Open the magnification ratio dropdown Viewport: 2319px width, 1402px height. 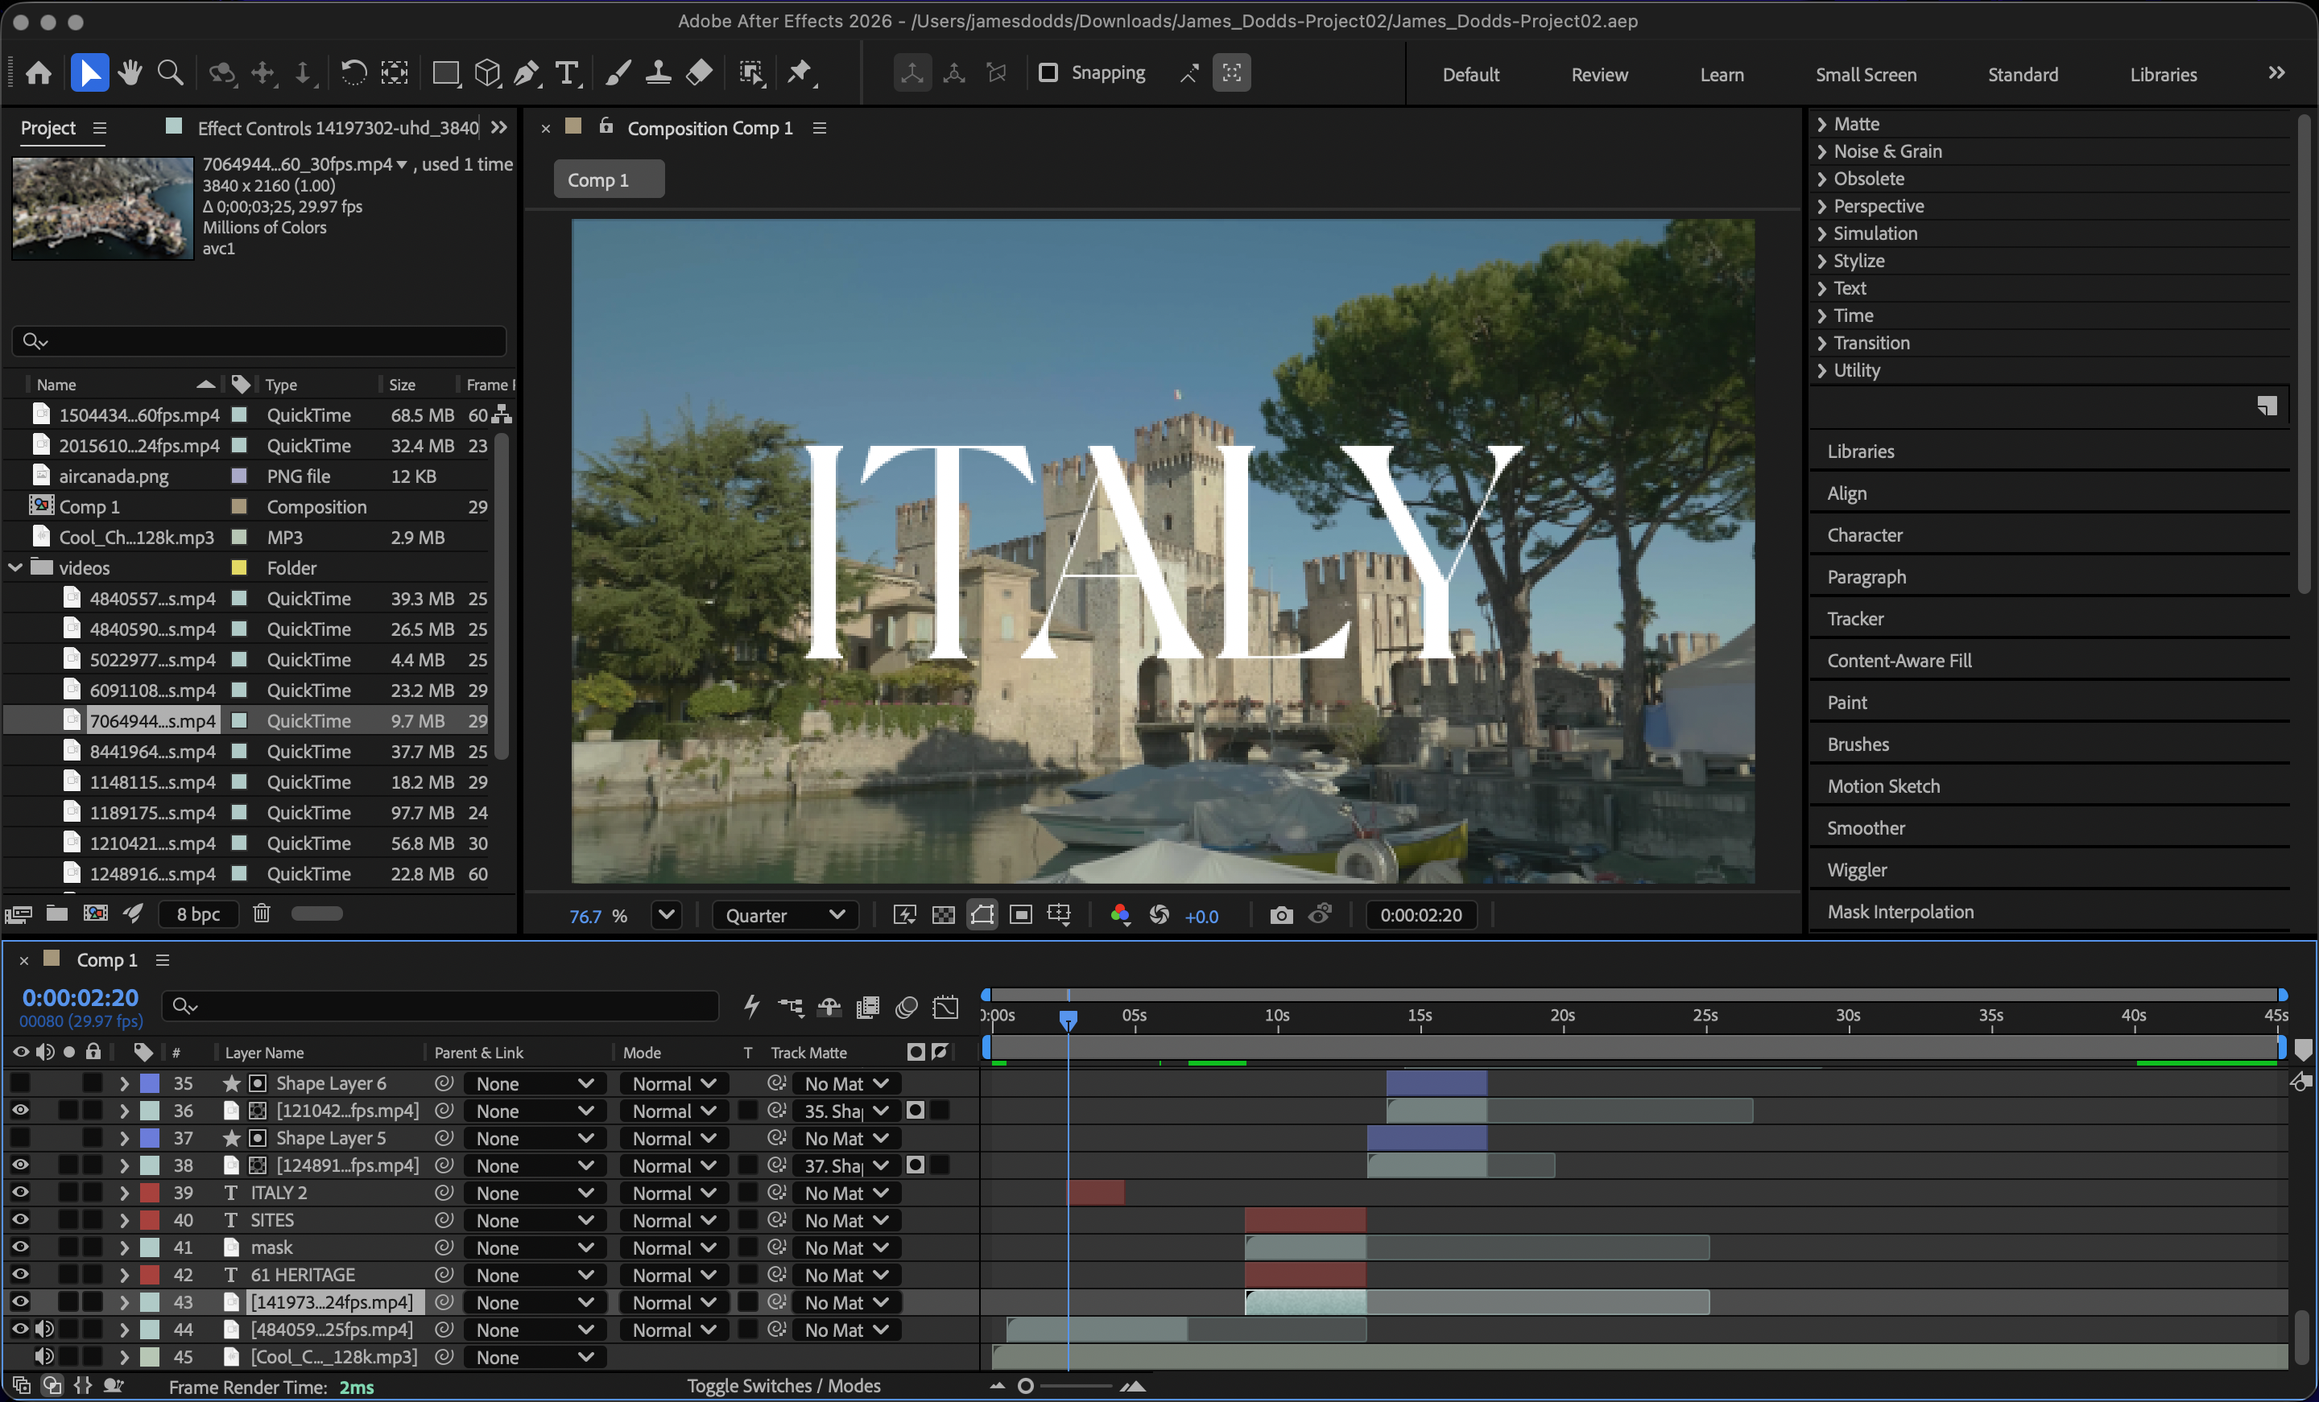(x=667, y=916)
